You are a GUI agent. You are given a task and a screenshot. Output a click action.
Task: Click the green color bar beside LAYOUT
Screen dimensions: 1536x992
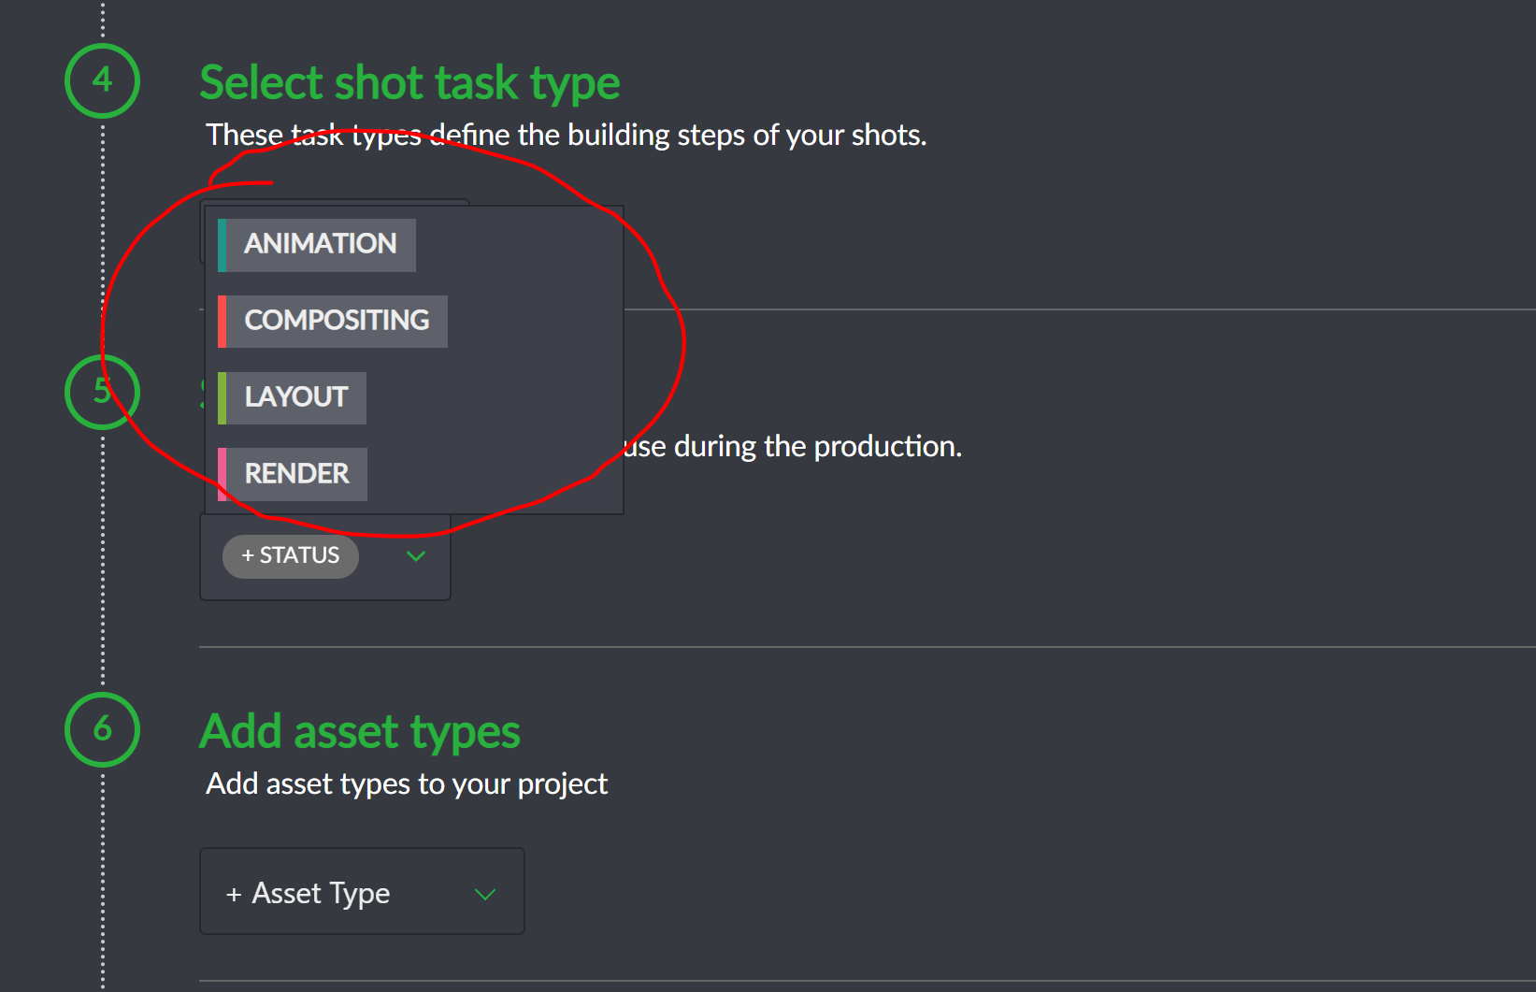[x=222, y=397]
